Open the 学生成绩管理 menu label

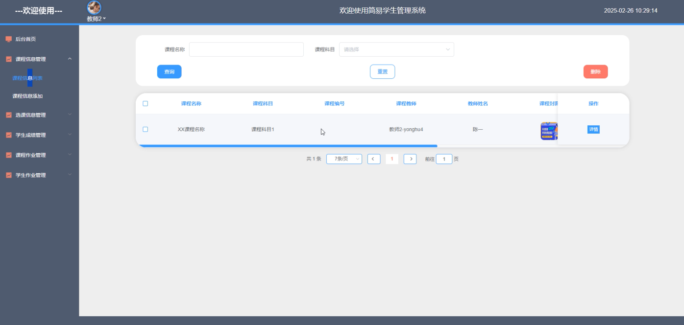pos(30,135)
